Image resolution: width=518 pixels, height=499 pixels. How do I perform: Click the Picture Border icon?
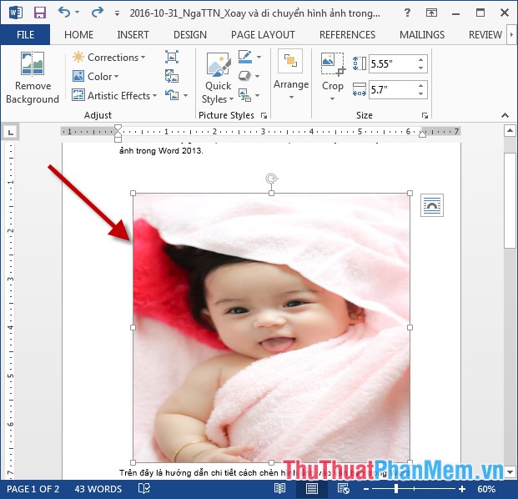click(244, 57)
